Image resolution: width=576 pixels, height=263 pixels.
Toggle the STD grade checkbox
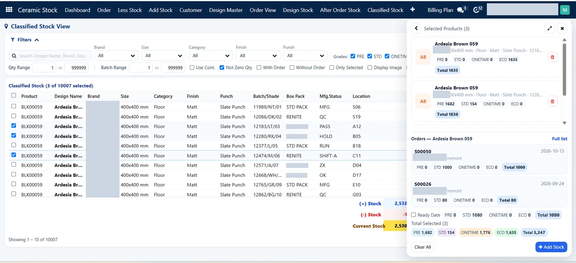[369, 56]
